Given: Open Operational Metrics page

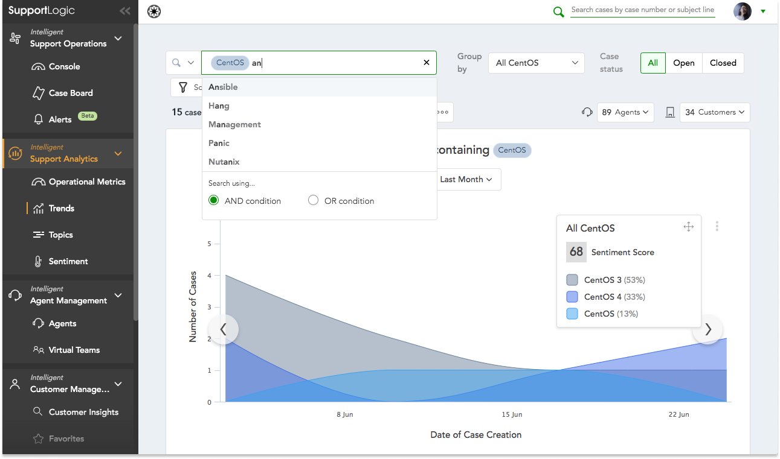Looking at the screenshot, I should [x=79, y=182].
